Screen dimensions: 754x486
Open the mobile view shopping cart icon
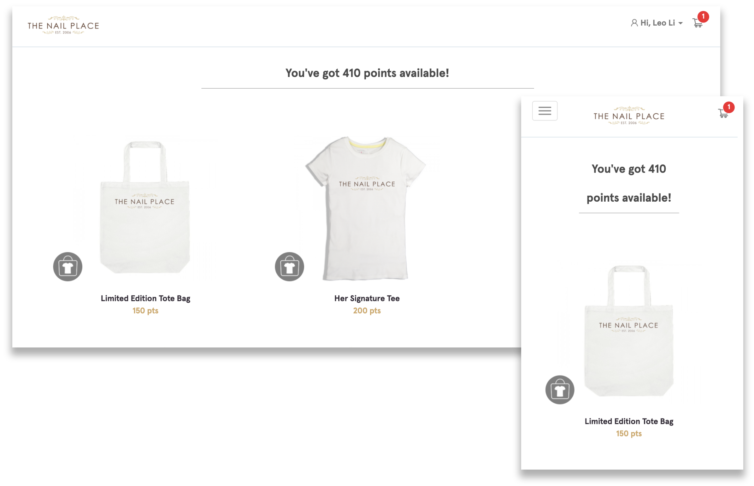pos(723,113)
